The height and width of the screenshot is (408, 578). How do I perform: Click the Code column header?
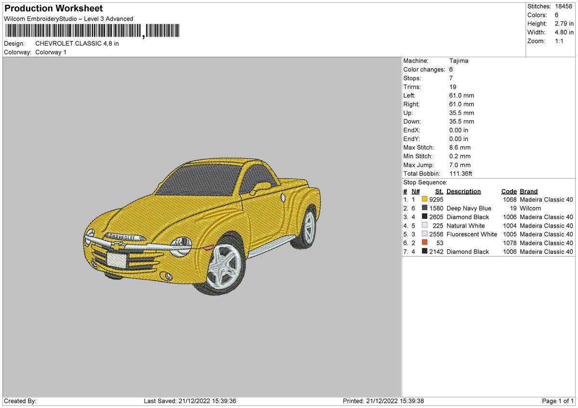(x=509, y=191)
